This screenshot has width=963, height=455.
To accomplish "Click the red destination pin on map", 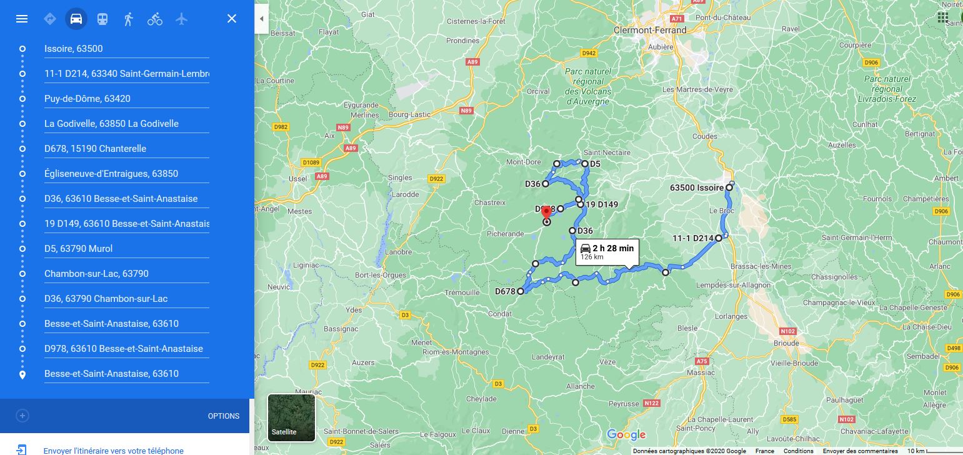I will (x=545, y=212).
